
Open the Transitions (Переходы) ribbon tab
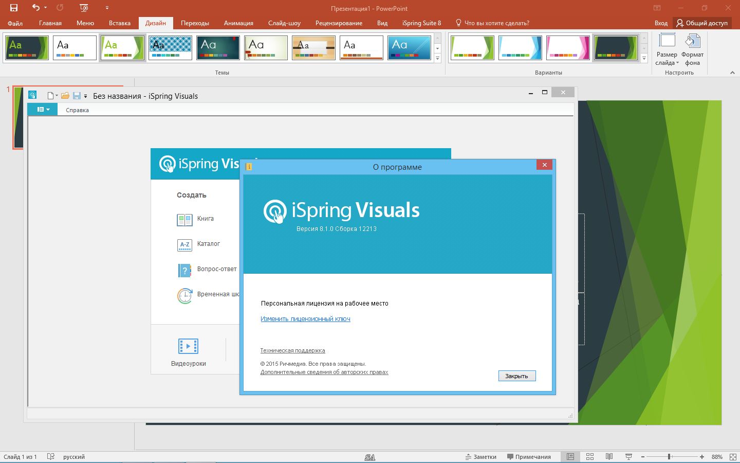(195, 23)
